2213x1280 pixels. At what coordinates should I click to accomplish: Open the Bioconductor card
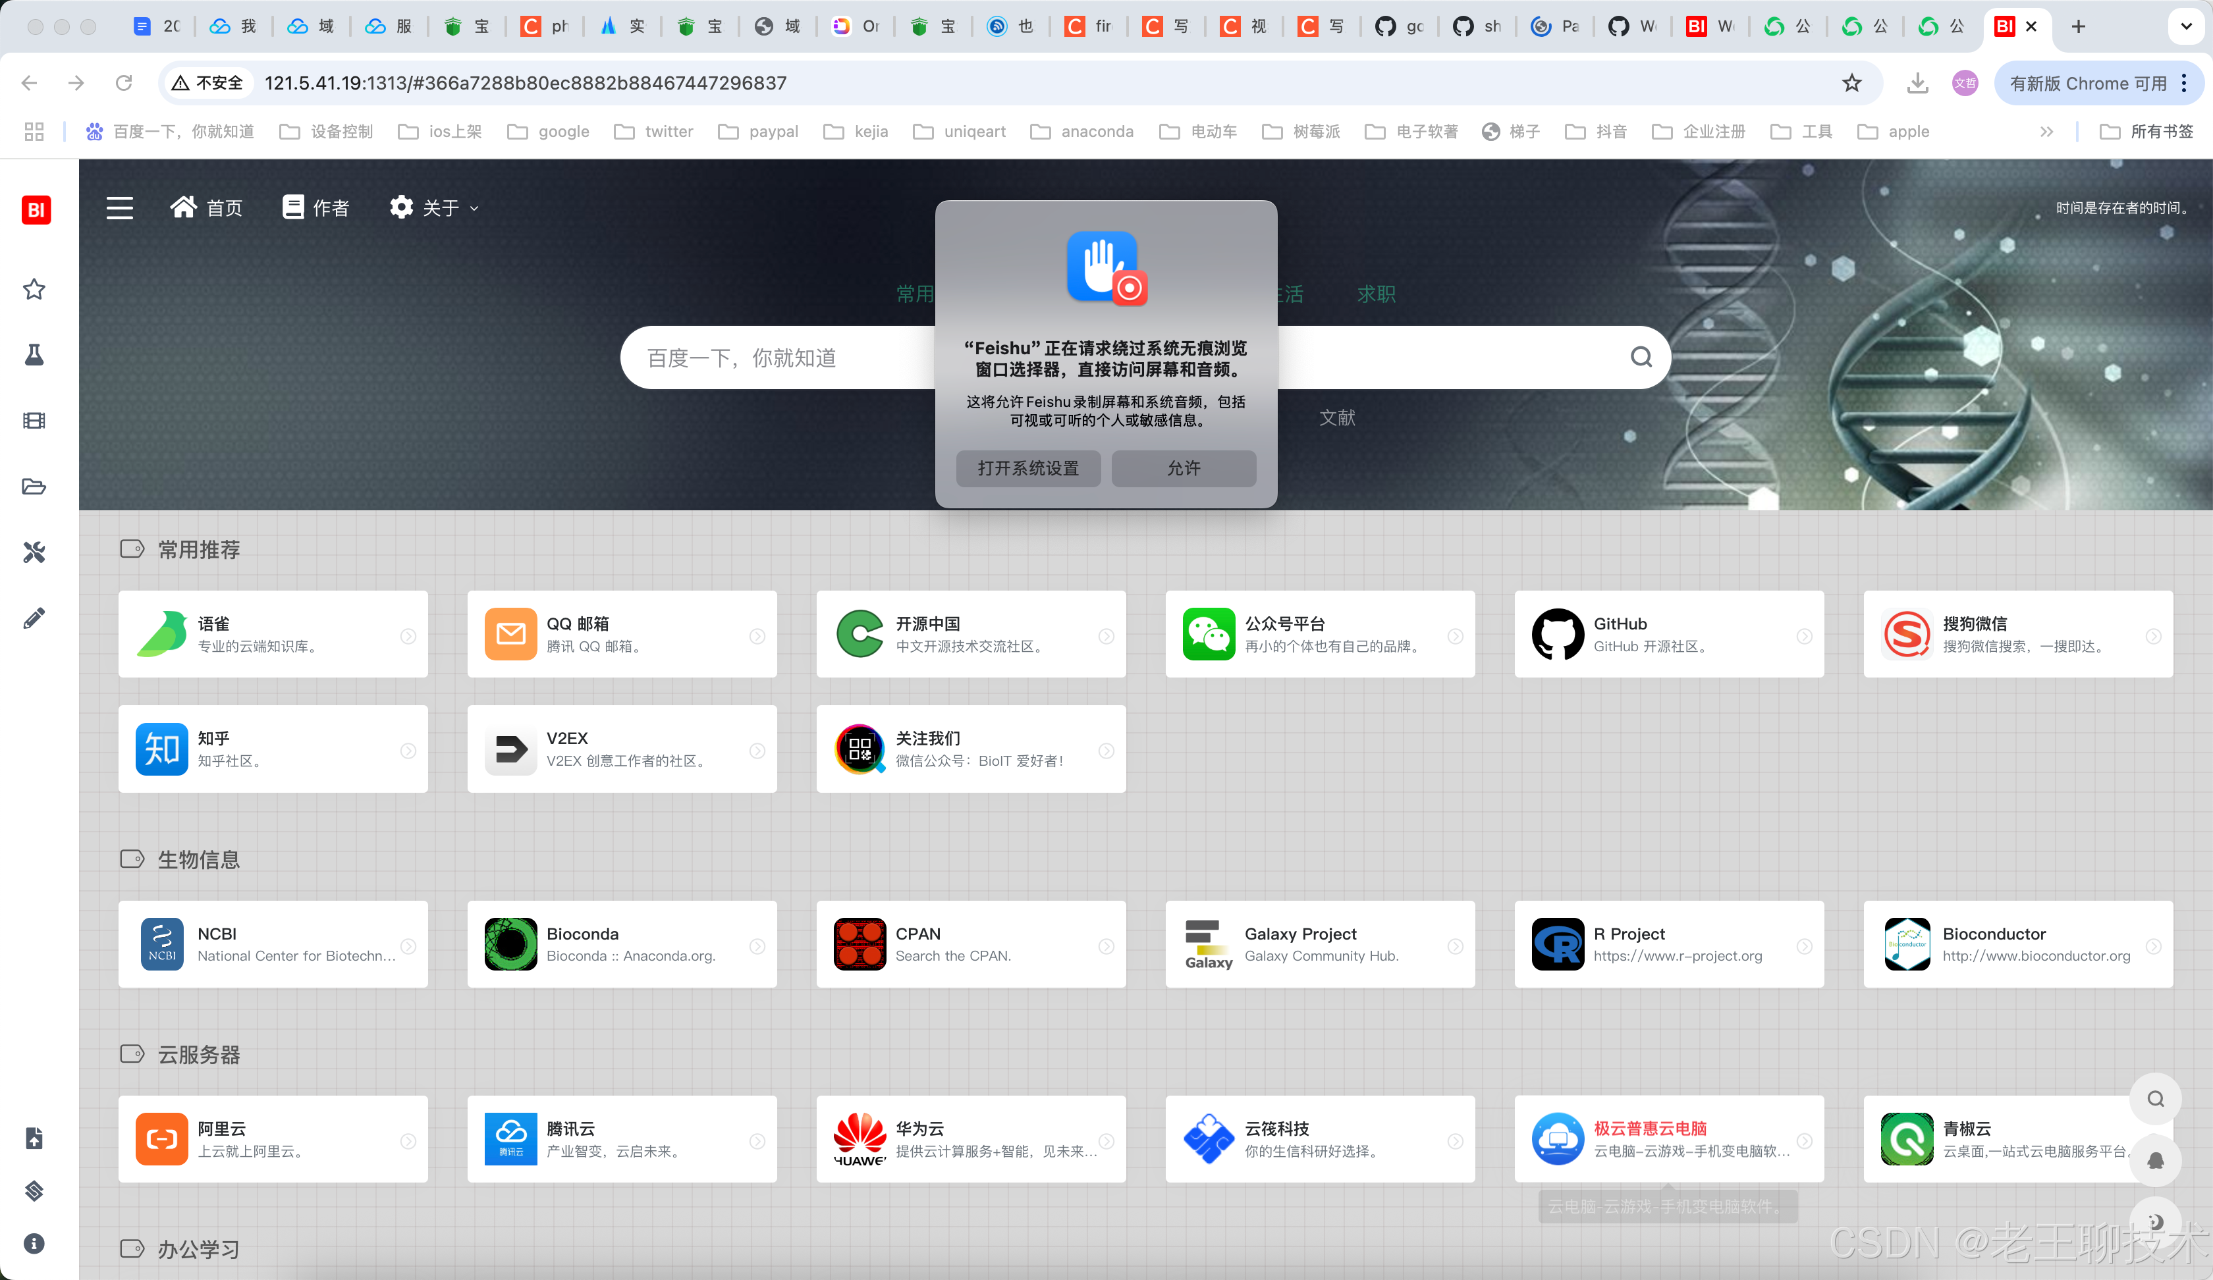2018,944
